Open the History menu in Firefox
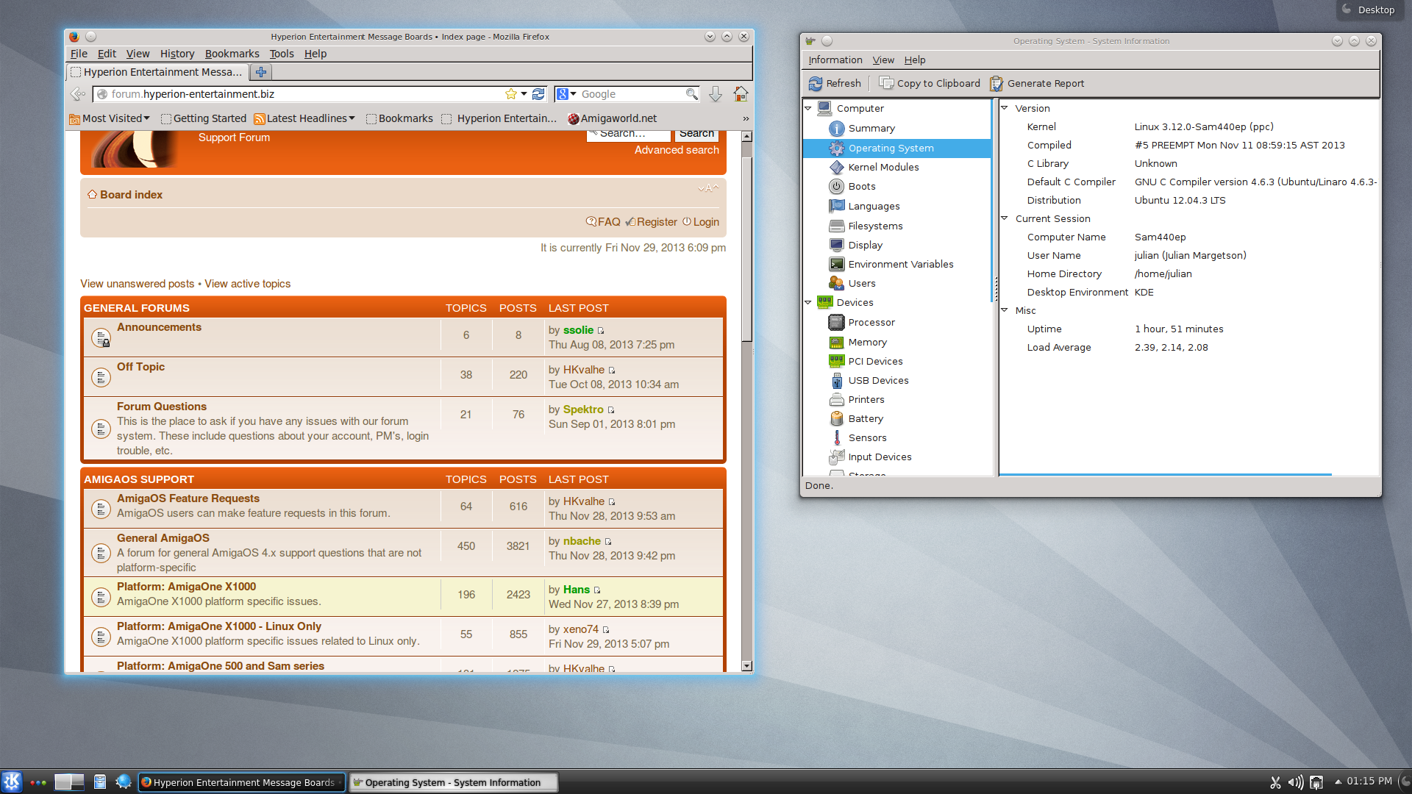The image size is (1412, 794). coord(177,54)
